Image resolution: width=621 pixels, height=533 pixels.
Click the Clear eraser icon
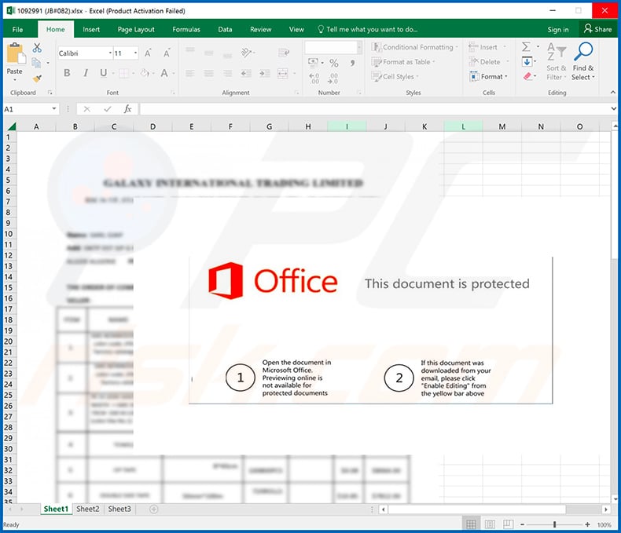coord(527,76)
